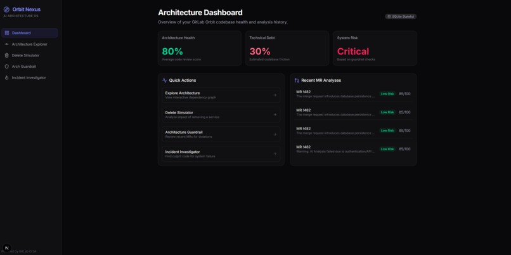Select the Dashboard grid icon in sidebar
This screenshot has height=255, width=511.
7,33
